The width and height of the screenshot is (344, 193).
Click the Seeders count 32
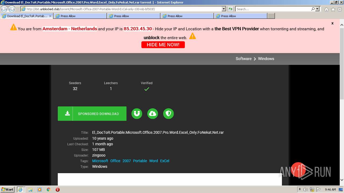[x=75, y=89]
